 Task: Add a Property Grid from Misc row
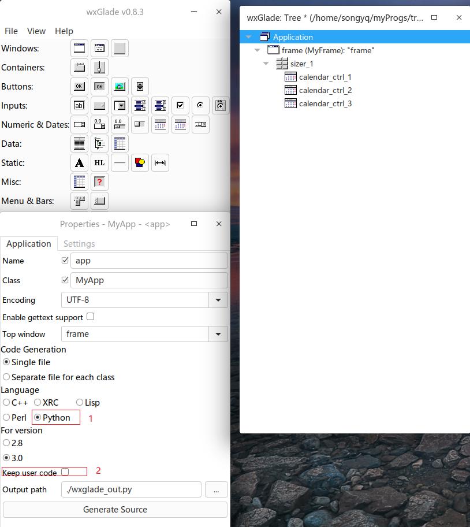tap(79, 182)
